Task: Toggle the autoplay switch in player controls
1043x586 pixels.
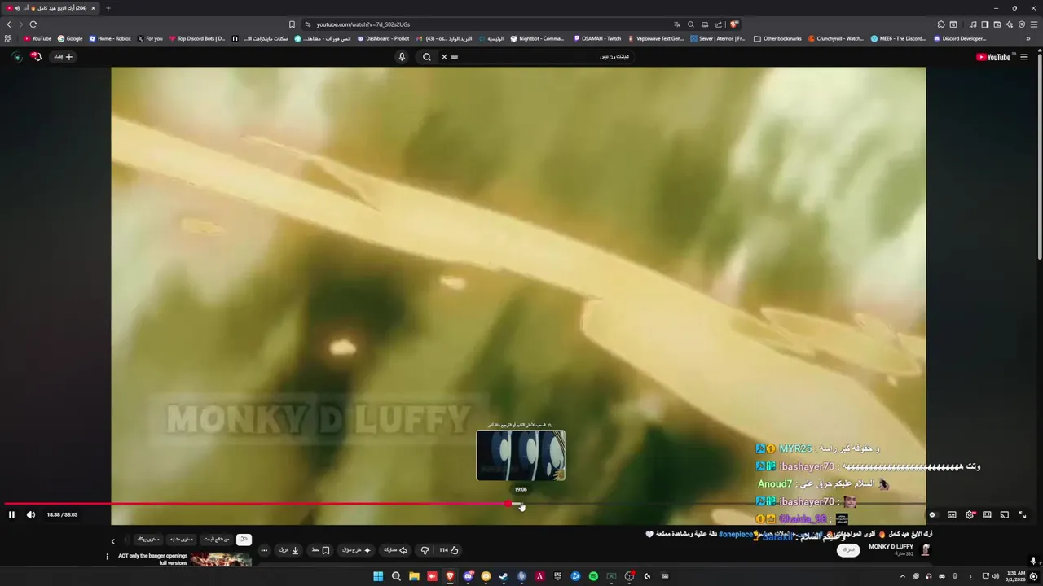Action: 932,514
